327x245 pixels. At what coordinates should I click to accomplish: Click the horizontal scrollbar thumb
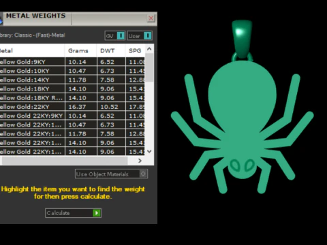pos(65,161)
